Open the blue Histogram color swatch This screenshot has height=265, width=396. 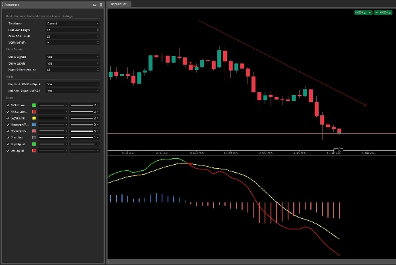(34, 125)
